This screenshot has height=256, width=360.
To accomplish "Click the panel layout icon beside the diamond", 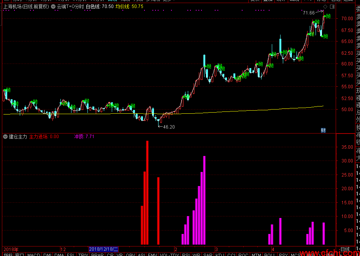I will click(332, 6).
